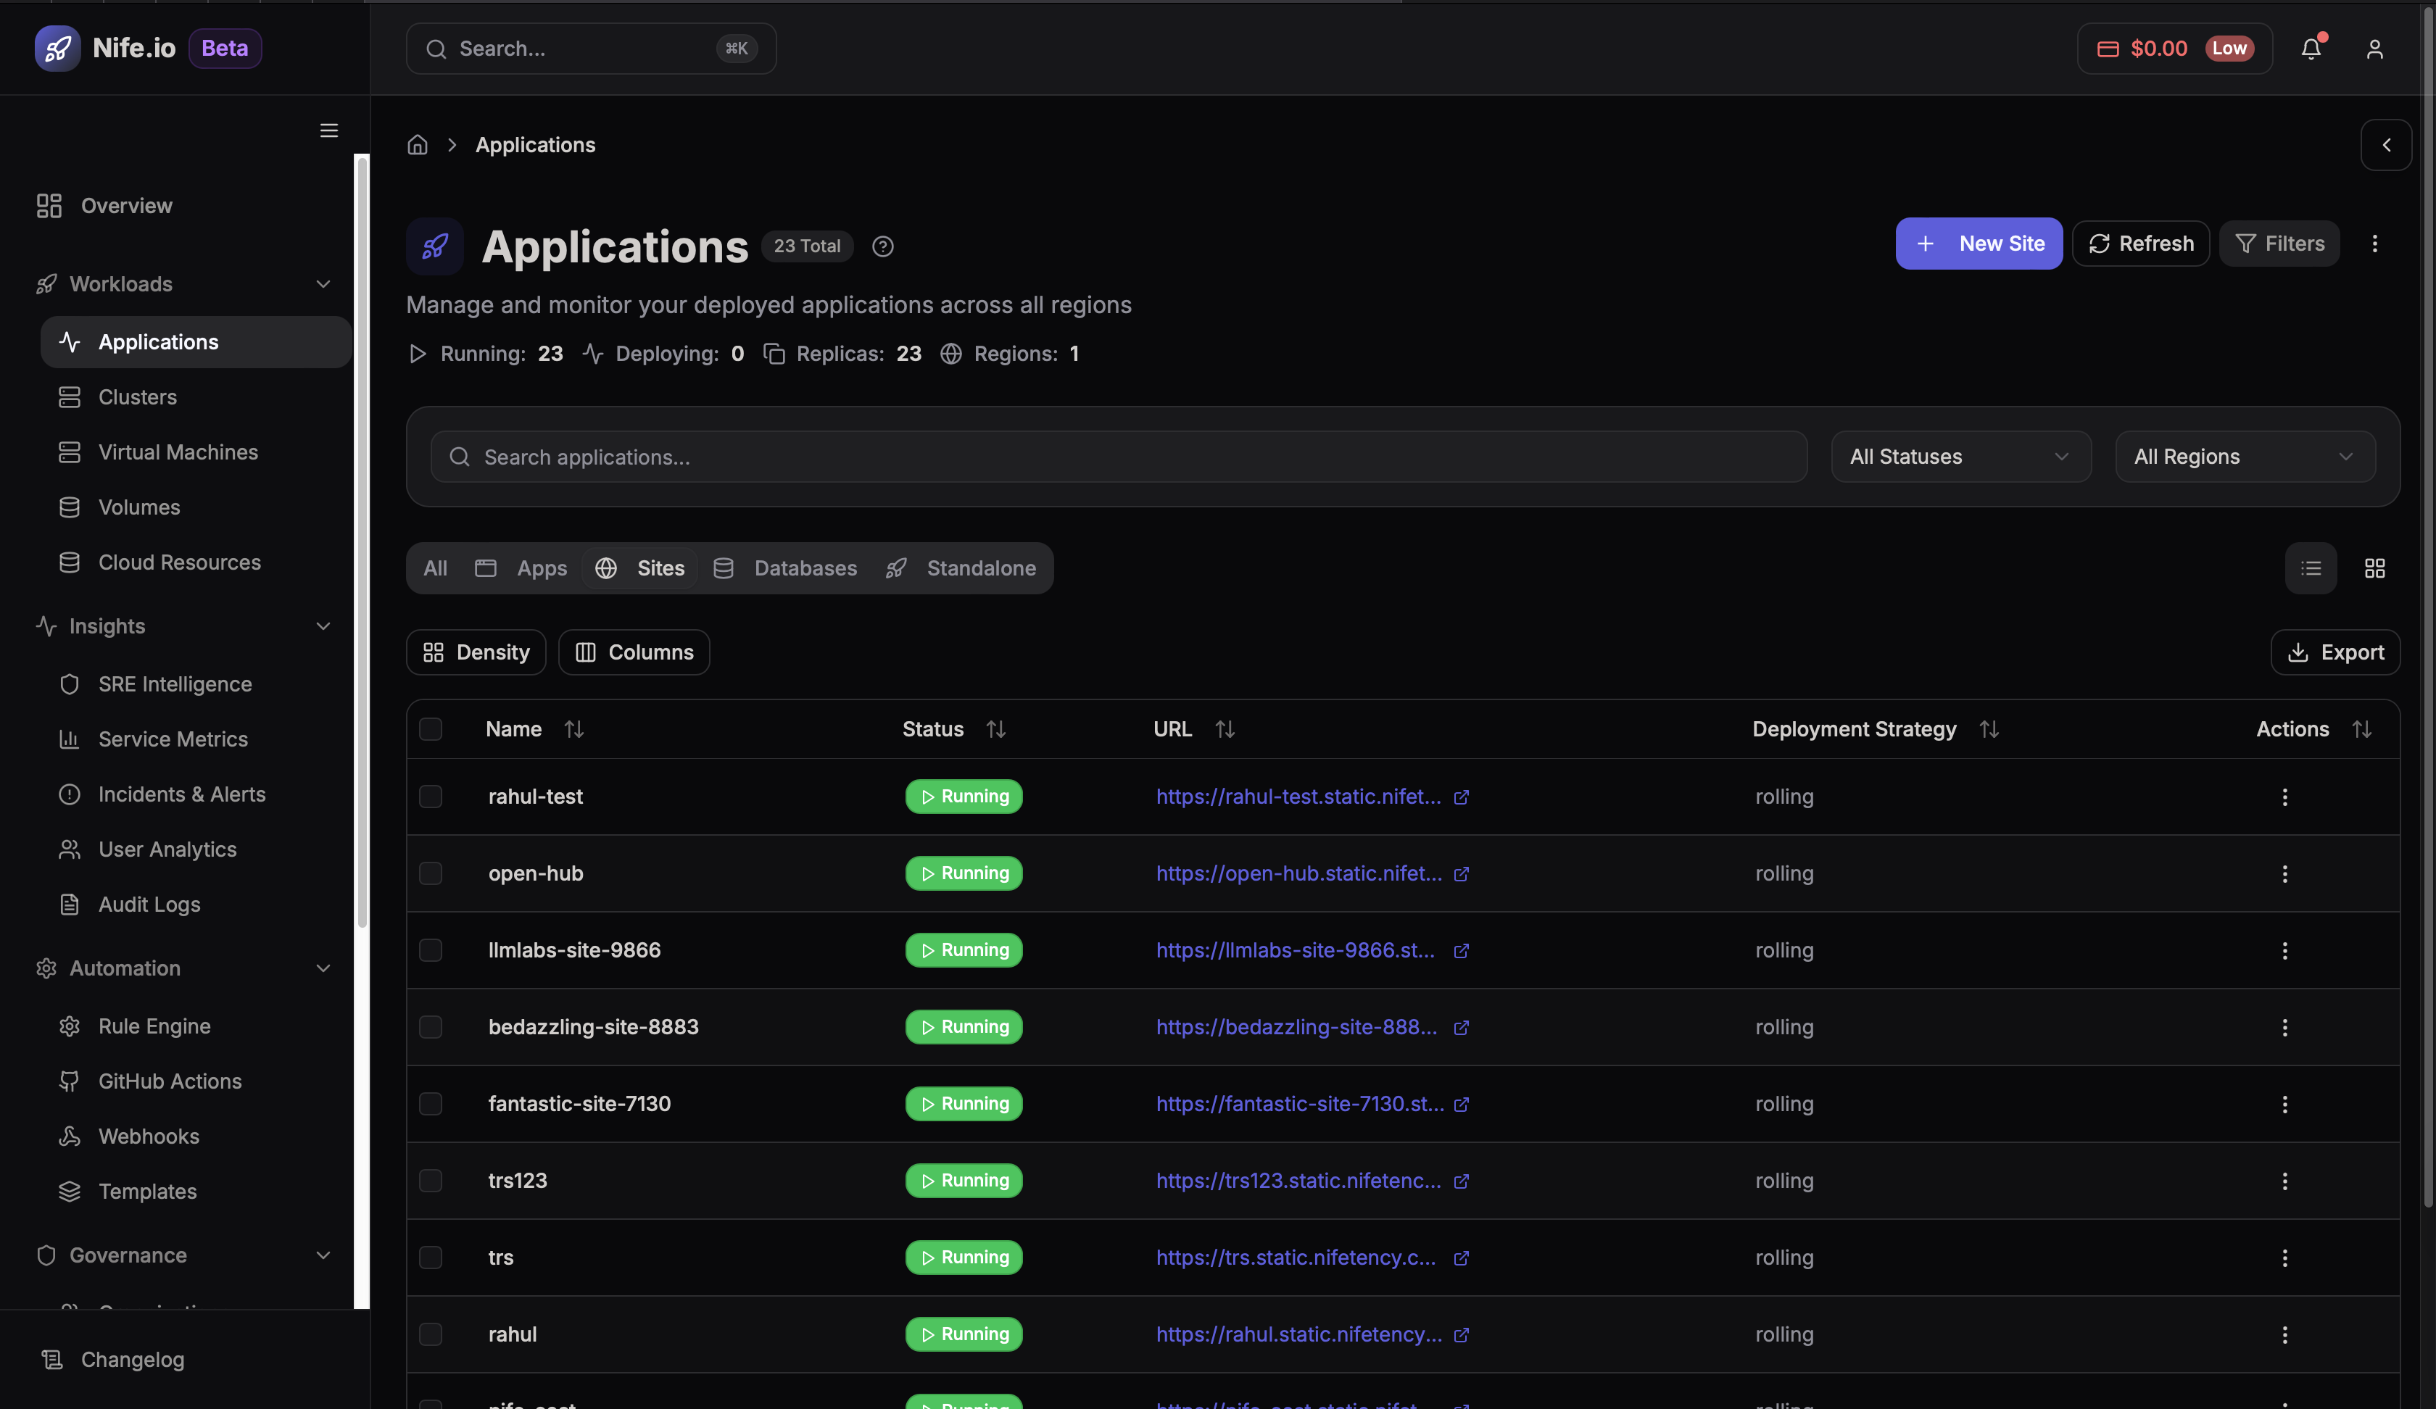This screenshot has height=1409, width=2436.
Task: Open the notifications bell icon
Action: tap(2311, 49)
